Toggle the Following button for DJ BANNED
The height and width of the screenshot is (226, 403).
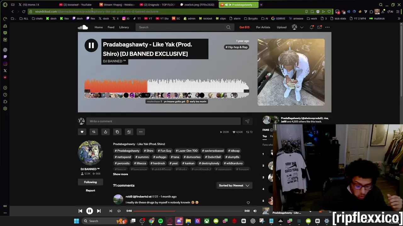point(90,182)
